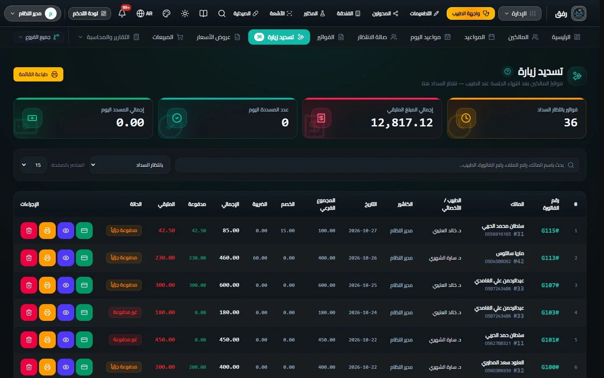This screenshot has width=604, height=378.
Task: Switch language with AR globe button
Action: tap(145, 13)
